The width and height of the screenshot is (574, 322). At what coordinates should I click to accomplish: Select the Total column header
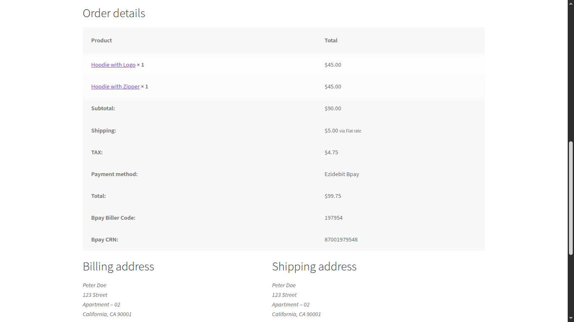click(x=331, y=40)
